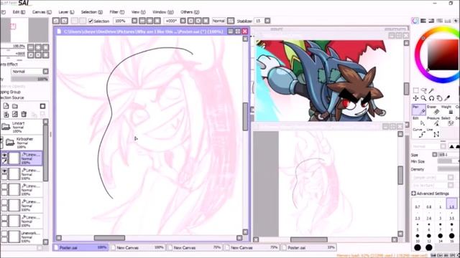Open the zoom percentage dropdown
460x258 pixels.
(134, 21)
